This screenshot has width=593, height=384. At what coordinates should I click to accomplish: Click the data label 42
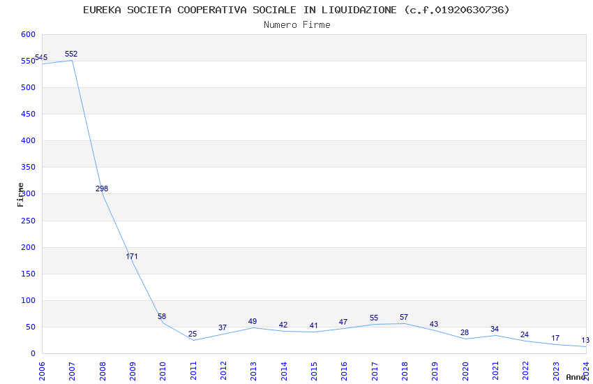[x=283, y=325]
